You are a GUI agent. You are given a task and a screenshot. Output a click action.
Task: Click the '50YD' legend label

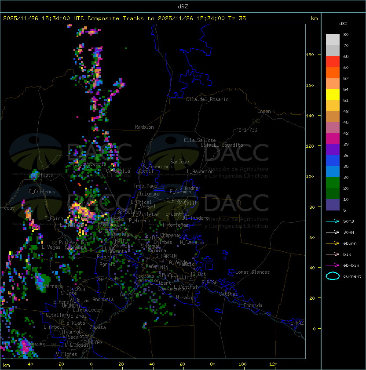348,221
